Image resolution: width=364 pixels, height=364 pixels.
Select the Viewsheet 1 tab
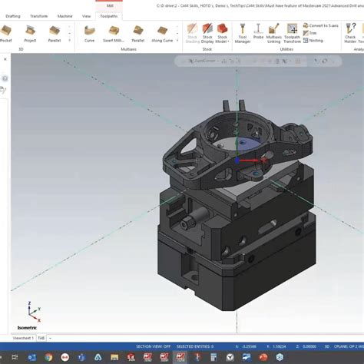[x=23, y=338]
